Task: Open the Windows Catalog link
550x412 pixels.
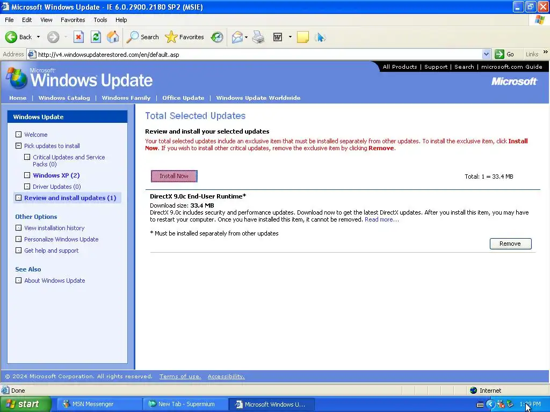Action: [64, 98]
